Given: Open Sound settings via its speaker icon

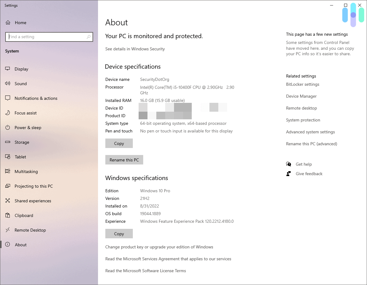Looking at the screenshot, I should (x=7, y=83).
